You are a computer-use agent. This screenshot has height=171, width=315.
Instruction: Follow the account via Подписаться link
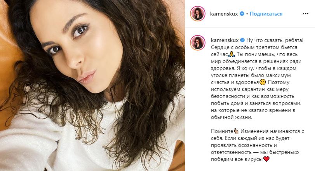coord(266,14)
